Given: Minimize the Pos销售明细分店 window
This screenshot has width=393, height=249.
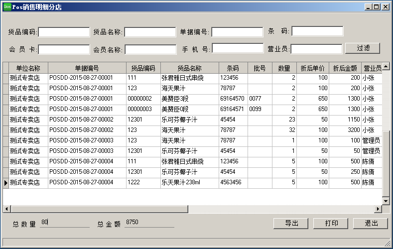Looking at the screenshot, I should (368, 7).
